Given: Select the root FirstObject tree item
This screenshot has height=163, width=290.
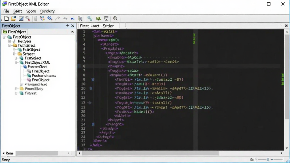Looking at the screenshot, I should 22,37.
